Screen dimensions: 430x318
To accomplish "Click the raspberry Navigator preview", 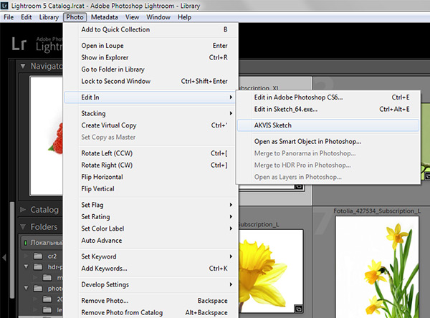I will (47, 136).
